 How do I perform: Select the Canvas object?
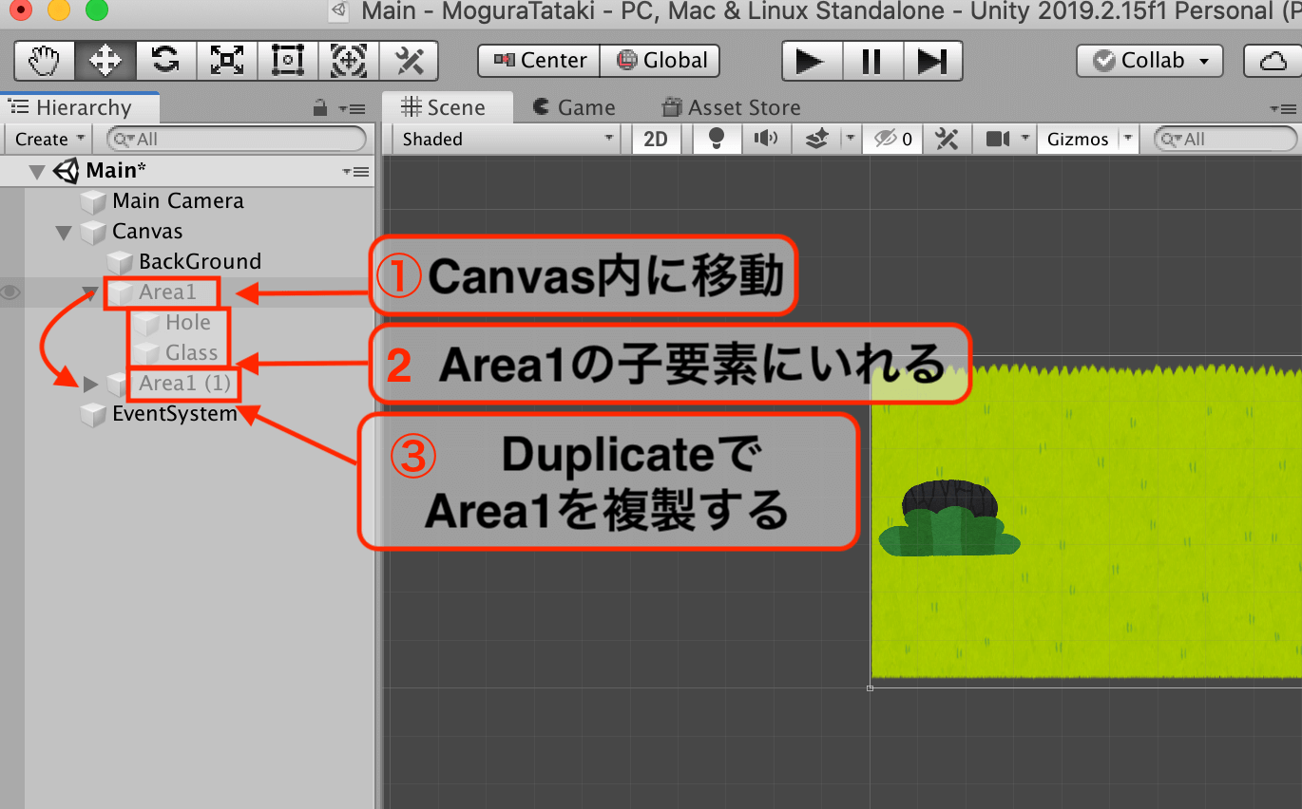click(147, 232)
